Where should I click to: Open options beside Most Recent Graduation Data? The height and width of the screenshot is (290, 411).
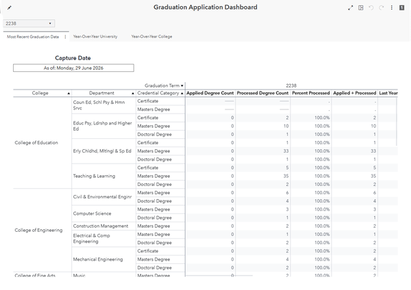[65, 37]
